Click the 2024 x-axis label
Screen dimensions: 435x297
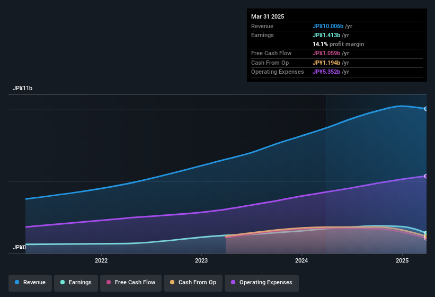tap(301, 260)
